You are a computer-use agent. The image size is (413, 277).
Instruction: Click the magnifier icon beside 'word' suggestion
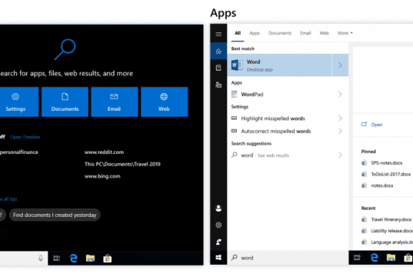(234, 155)
